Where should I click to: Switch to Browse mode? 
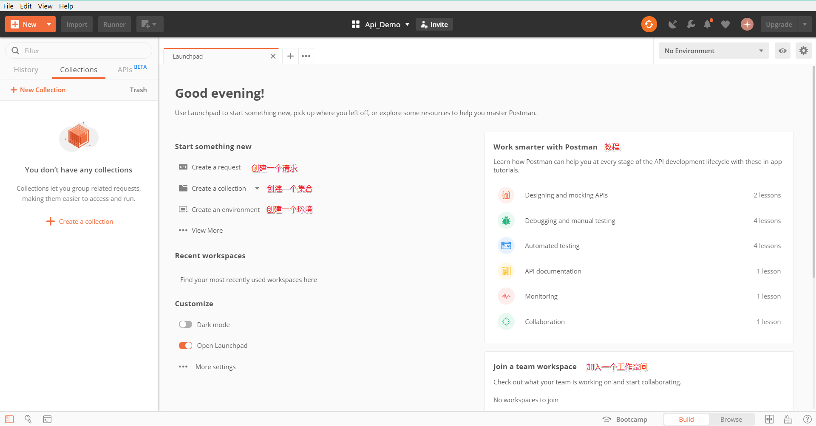(x=731, y=419)
